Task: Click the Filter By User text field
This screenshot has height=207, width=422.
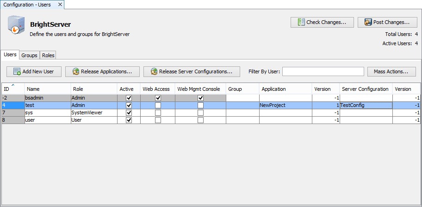Action: click(323, 71)
